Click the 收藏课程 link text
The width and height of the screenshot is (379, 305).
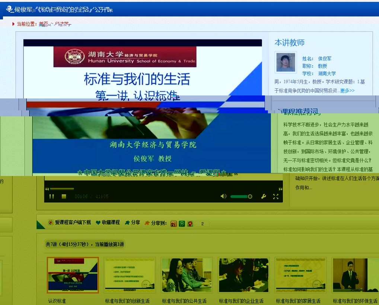tap(111, 223)
